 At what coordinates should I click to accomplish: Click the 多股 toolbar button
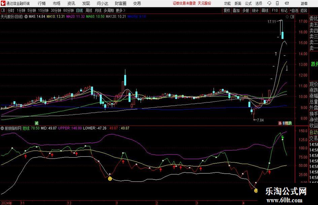(246, 10)
